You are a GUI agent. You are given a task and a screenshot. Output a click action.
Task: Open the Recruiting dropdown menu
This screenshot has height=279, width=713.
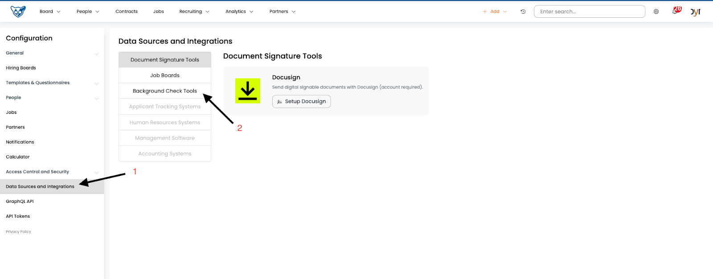pyautogui.click(x=194, y=12)
